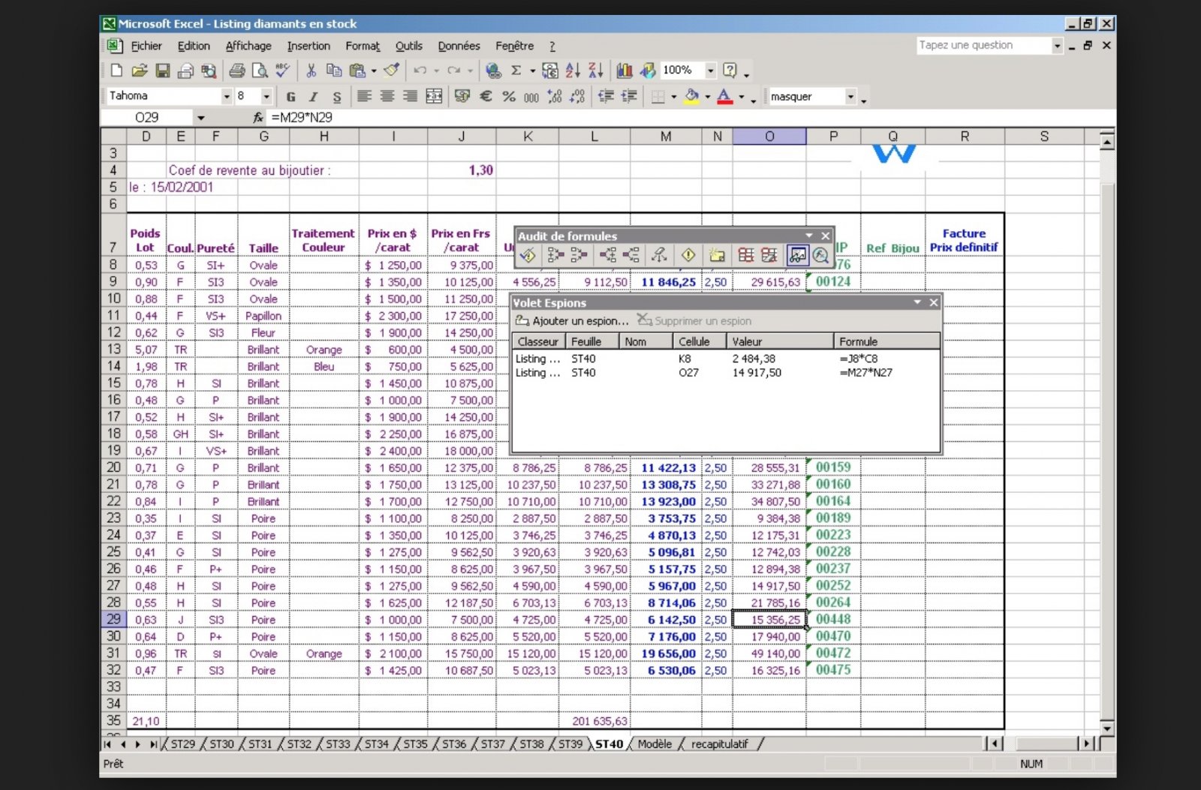Expand the zoom 100% dropdown

pos(710,71)
